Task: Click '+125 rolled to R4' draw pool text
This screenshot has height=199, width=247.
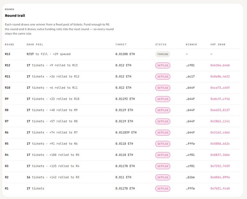Action: click(64, 166)
